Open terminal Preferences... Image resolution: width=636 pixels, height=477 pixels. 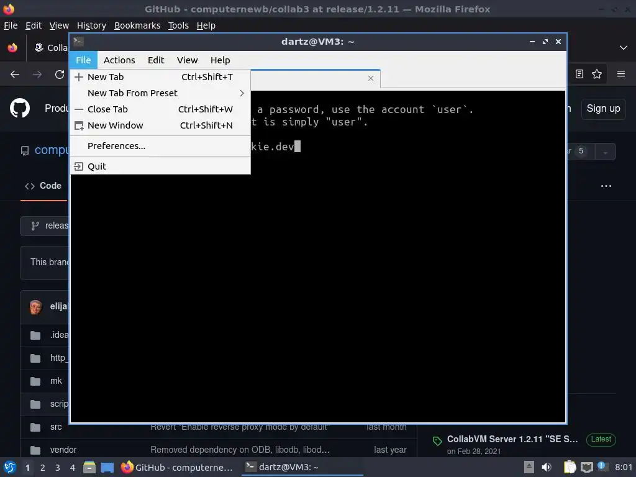click(x=160, y=146)
